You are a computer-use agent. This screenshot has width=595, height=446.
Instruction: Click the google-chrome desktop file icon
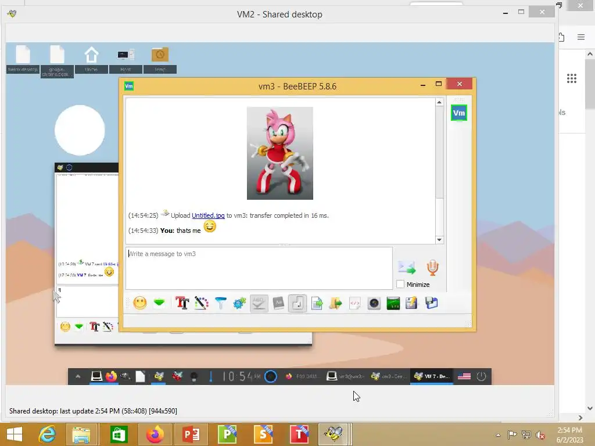[57, 60]
